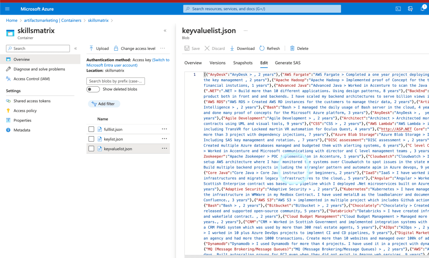429x258 pixels.
Task: Click line number 1 in editor
Action: [194, 75]
